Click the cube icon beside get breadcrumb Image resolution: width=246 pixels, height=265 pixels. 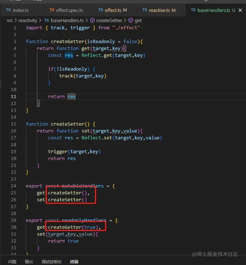[131, 20]
